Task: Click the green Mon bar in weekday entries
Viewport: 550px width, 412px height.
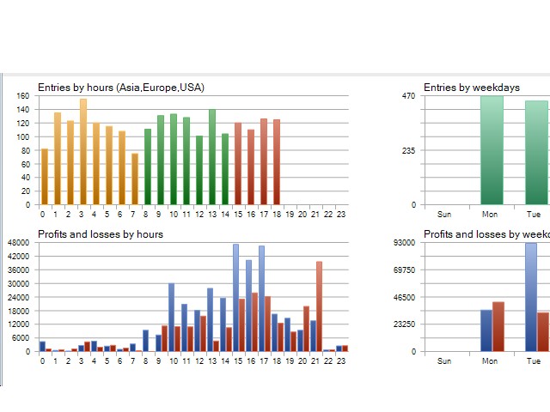Action: tap(492, 150)
